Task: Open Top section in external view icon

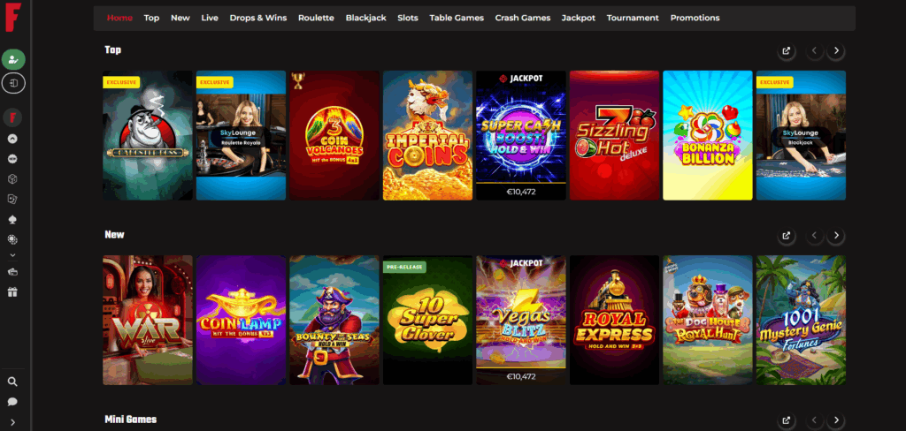Action: click(787, 50)
